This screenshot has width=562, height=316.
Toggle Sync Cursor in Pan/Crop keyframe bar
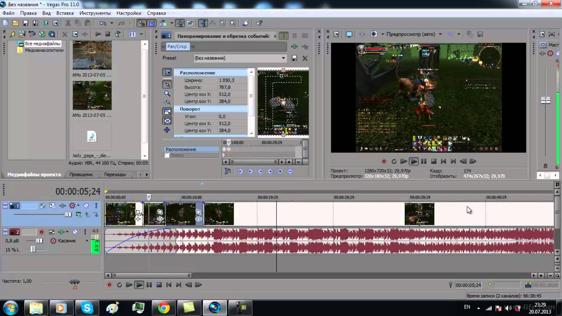click(x=227, y=171)
